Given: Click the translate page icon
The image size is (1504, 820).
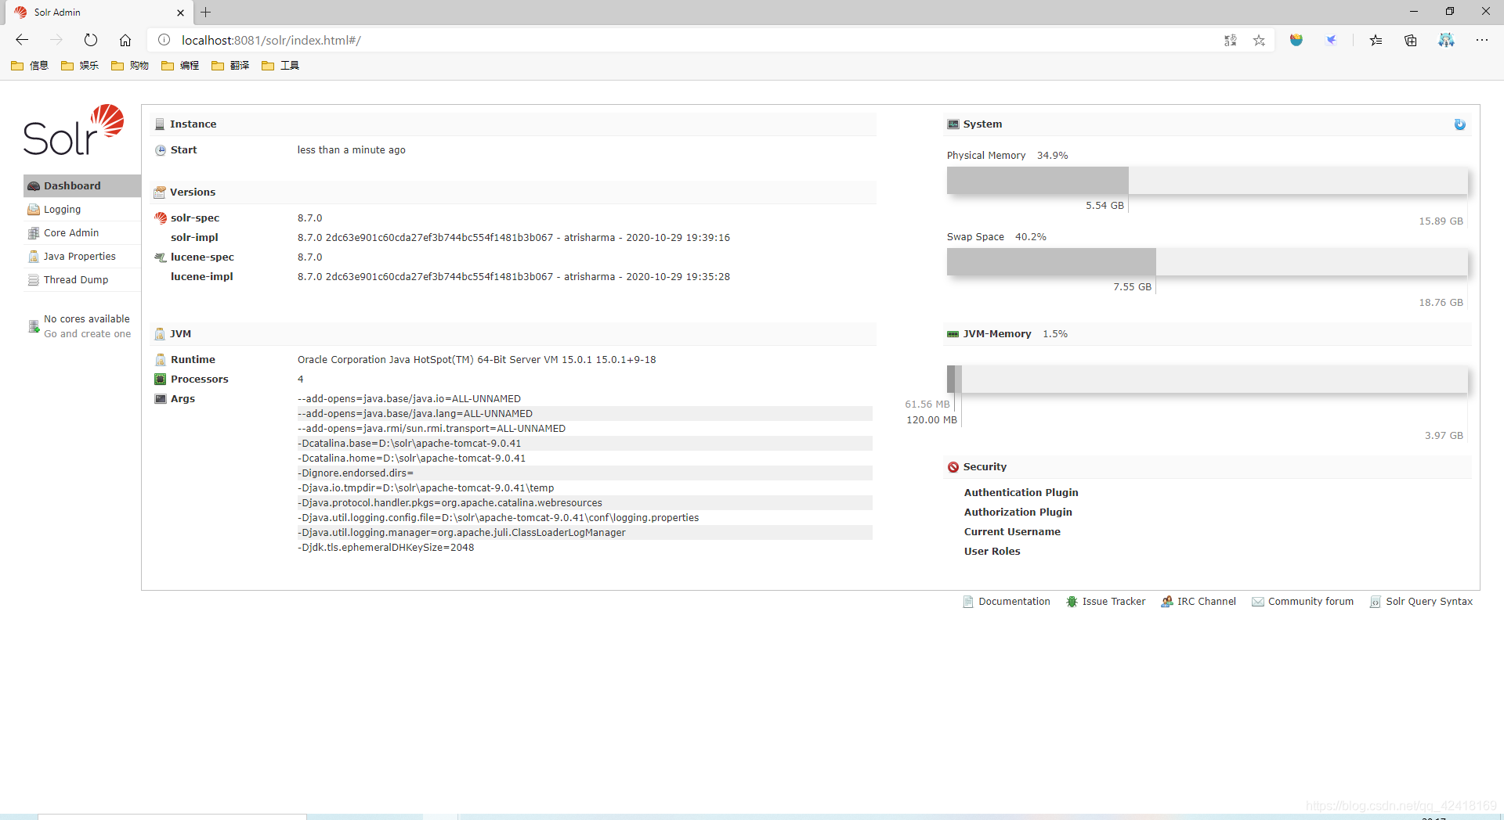Looking at the screenshot, I should 1230,40.
